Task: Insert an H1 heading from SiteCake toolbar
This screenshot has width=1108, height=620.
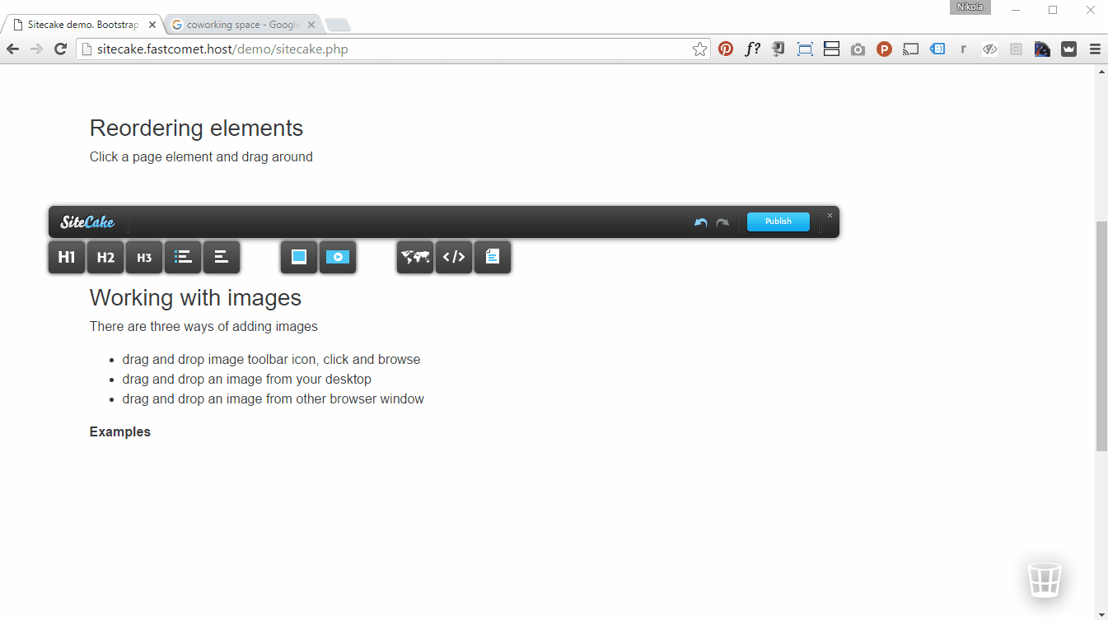Action: [x=67, y=257]
